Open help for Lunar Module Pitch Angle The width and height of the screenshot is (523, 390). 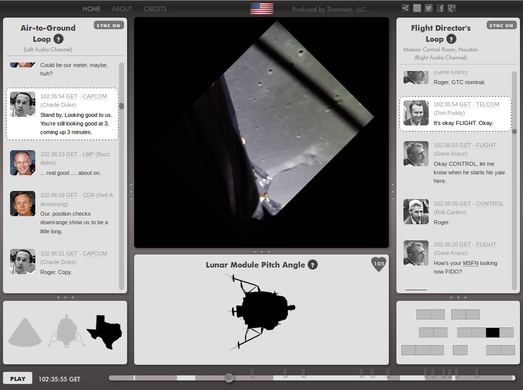tap(313, 265)
